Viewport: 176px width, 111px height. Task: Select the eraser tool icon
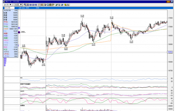(62, 5)
